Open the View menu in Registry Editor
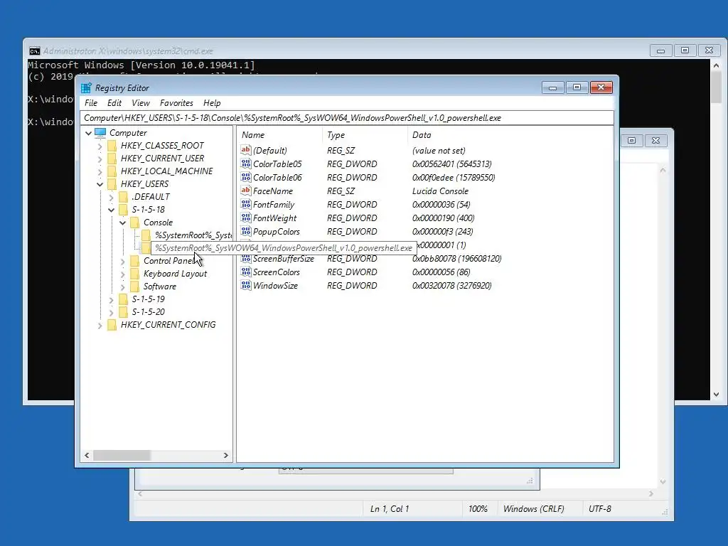 click(x=140, y=103)
